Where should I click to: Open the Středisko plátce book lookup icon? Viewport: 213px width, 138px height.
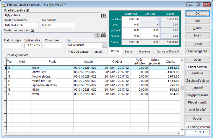(104, 16)
